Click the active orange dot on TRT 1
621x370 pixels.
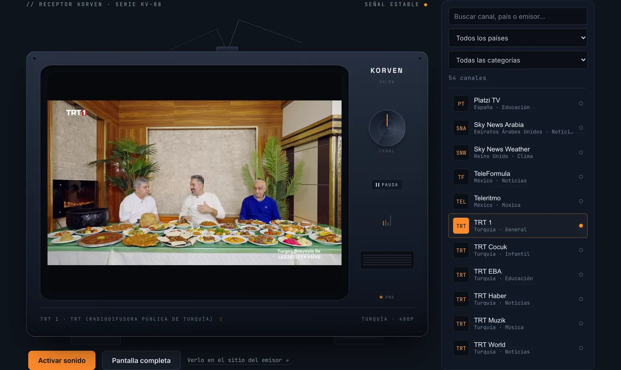(581, 226)
